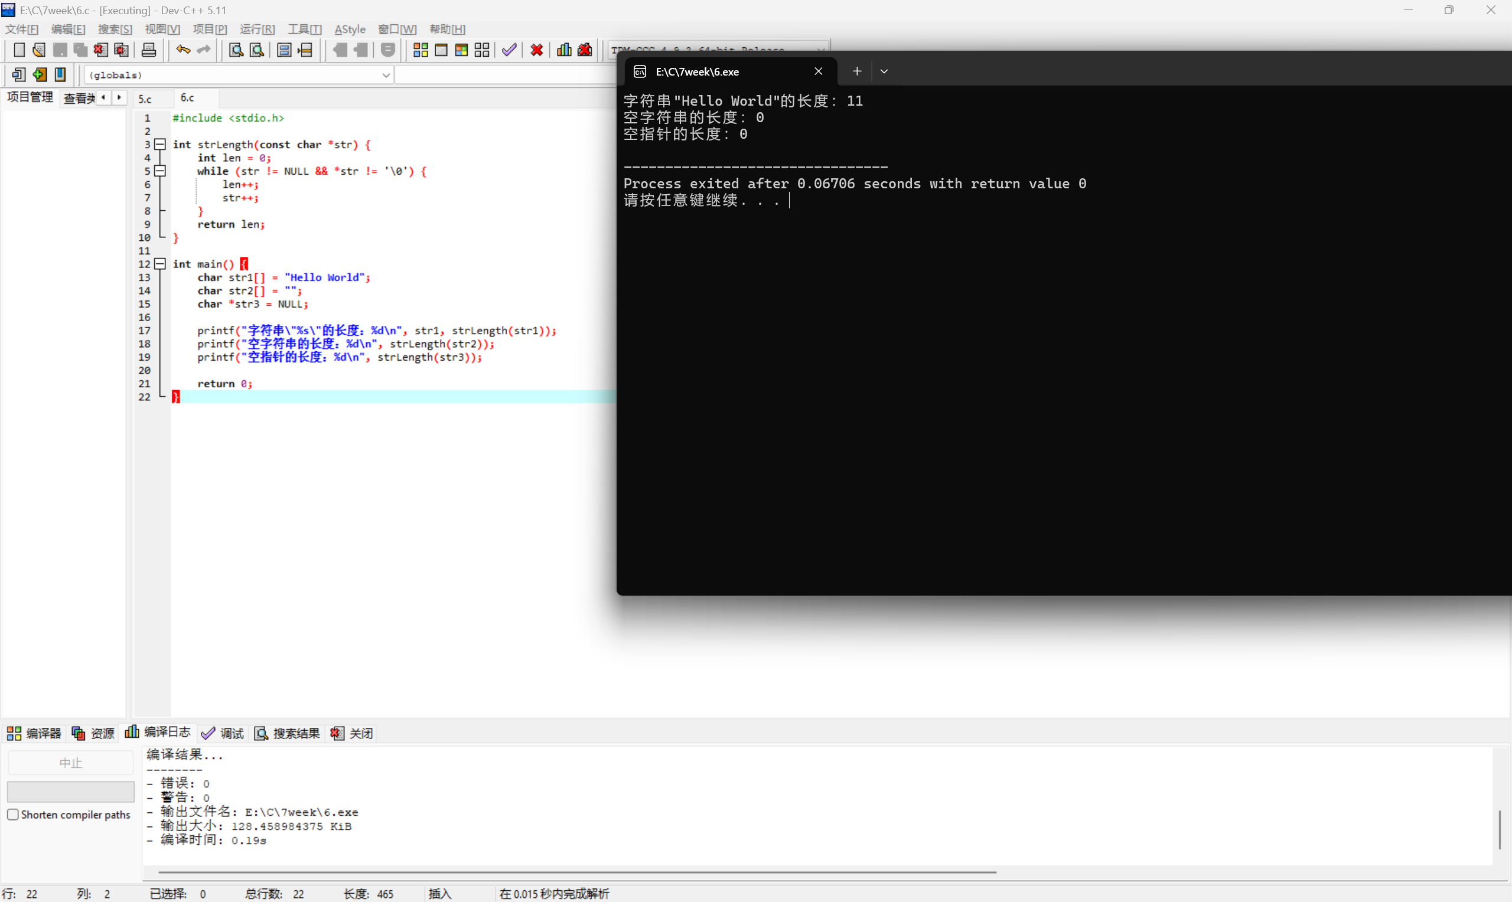This screenshot has width=1512, height=902.
Task: Click the Find magnifier toolbar icon
Action: click(x=236, y=50)
